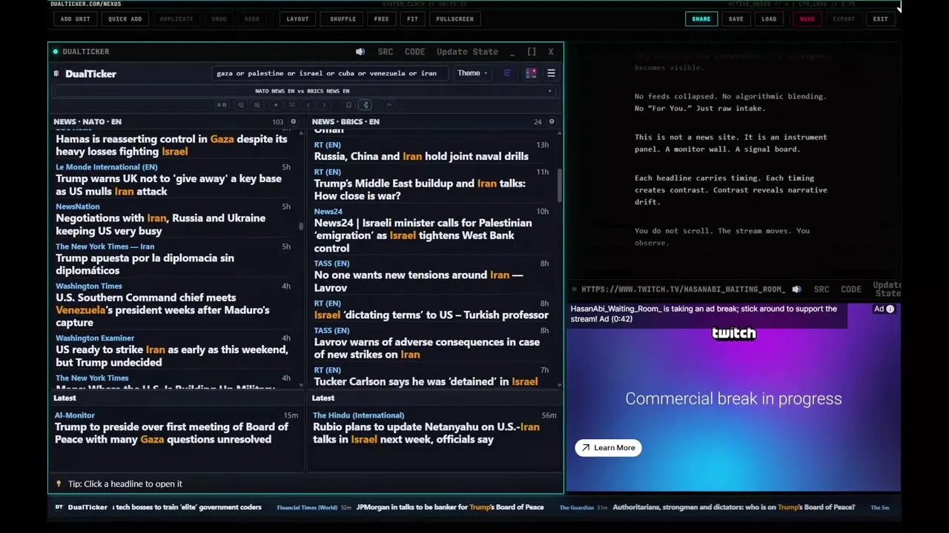949x533 pixels.
Task: Open headline Negotiations with Iran, Russia and Ukraine
Action: (160, 224)
